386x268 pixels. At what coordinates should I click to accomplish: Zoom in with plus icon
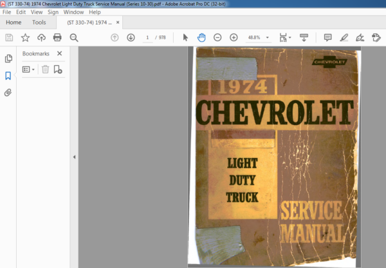pyautogui.click(x=234, y=37)
